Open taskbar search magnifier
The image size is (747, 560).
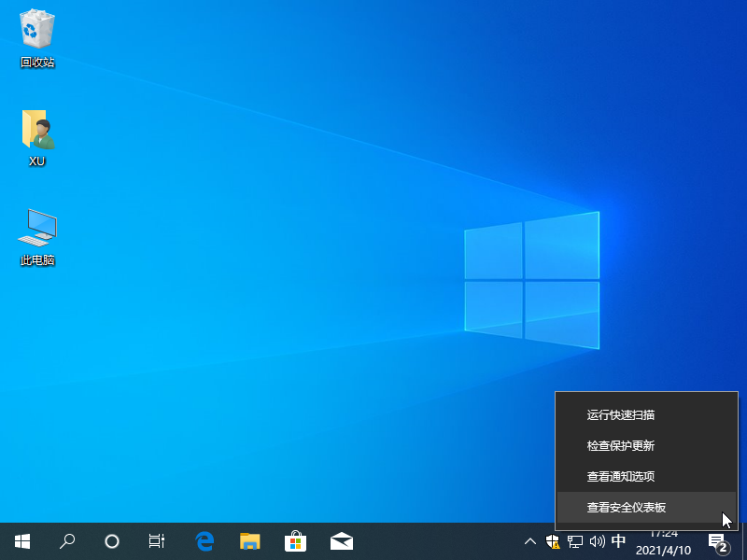67,540
